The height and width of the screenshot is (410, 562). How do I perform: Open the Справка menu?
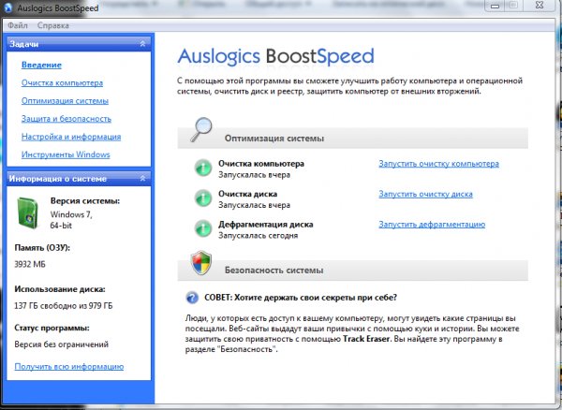tap(53, 25)
